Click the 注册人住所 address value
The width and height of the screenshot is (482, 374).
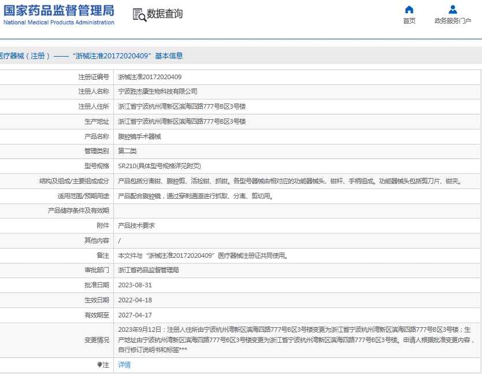[182, 106]
